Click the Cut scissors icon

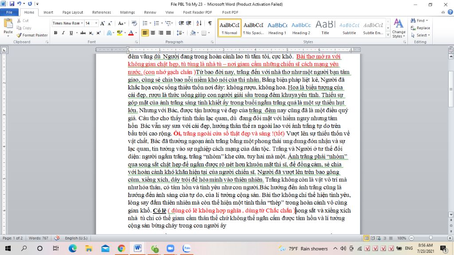pyautogui.click(x=19, y=20)
